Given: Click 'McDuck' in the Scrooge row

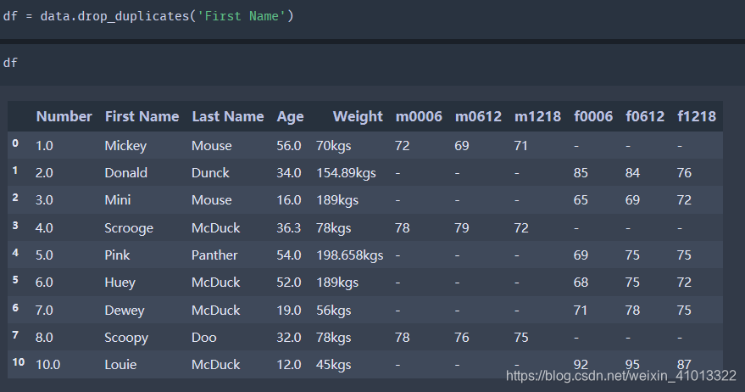Looking at the screenshot, I should pos(216,228).
